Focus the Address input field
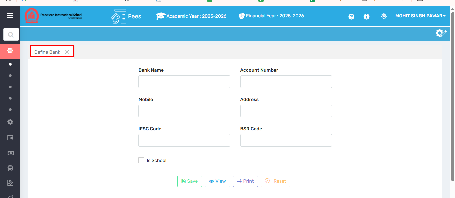This screenshot has height=198, width=455. point(286,111)
